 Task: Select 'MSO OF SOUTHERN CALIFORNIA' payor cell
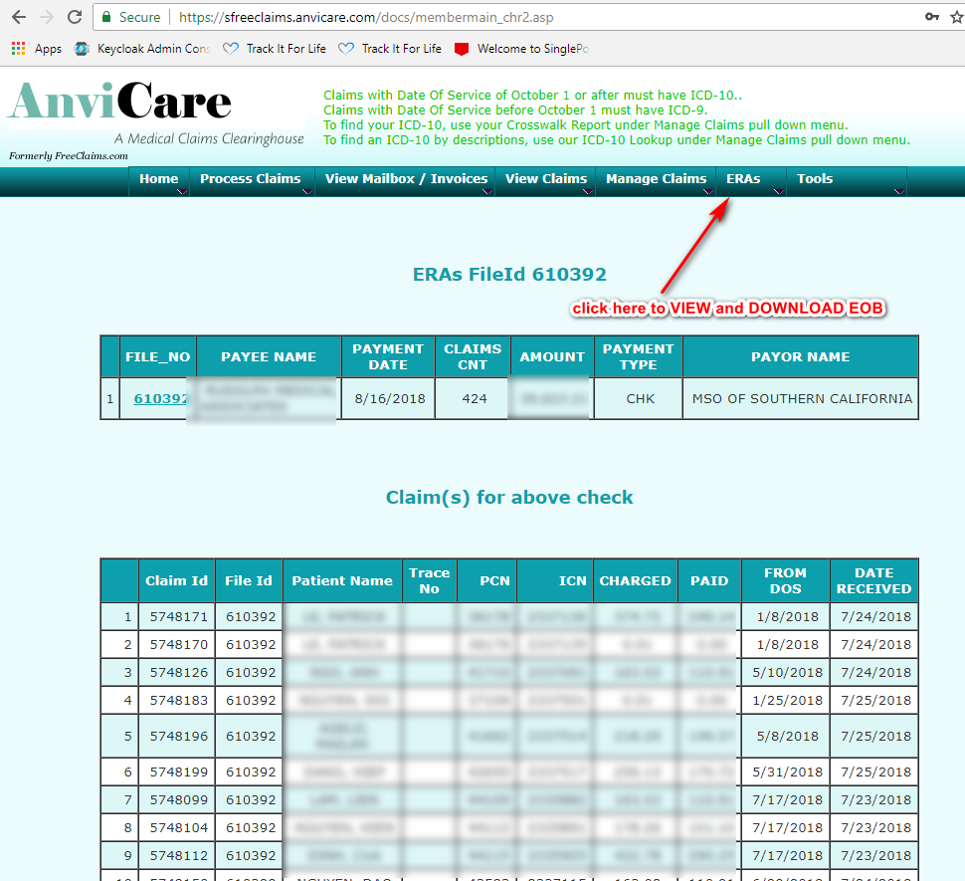(x=802, y=399)
